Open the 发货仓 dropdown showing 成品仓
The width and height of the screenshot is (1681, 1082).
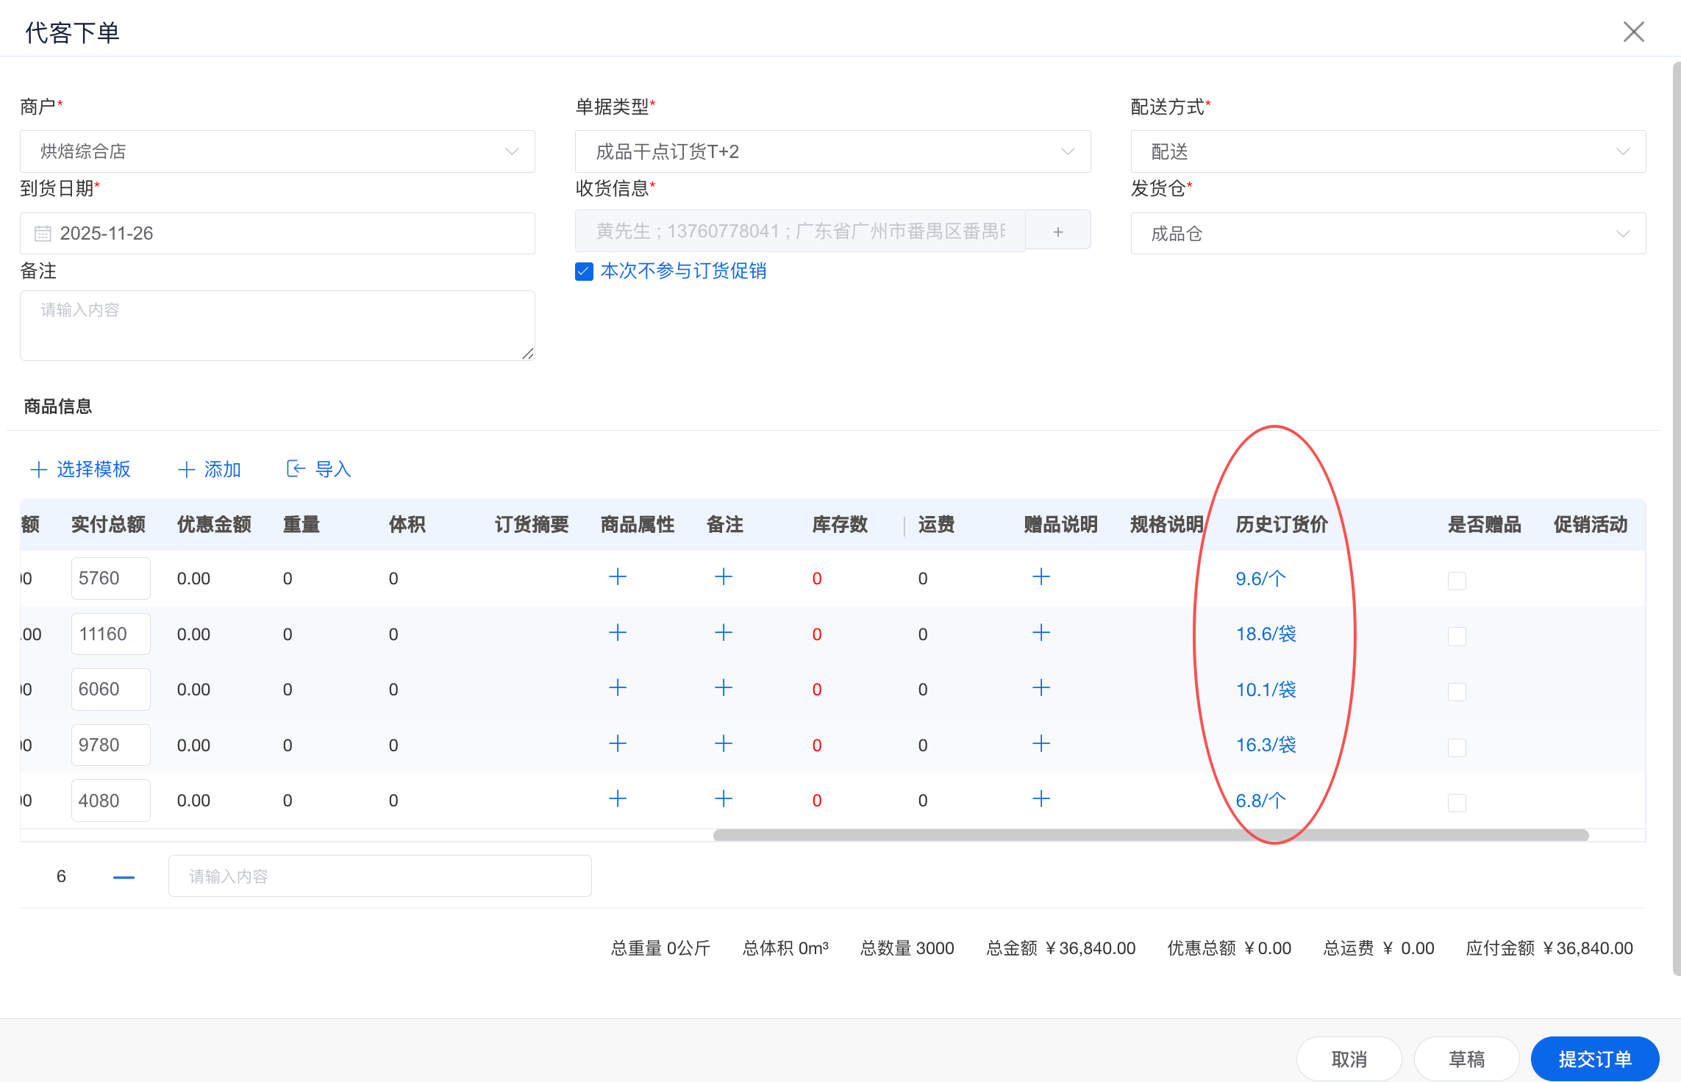[1388, 234]
